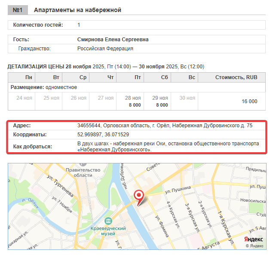Click Краеведческий музей map label
273x258 pixels.
click(x=108, y=231)
